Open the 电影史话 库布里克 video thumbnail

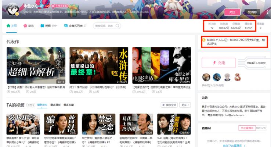(x=162, y=65)
